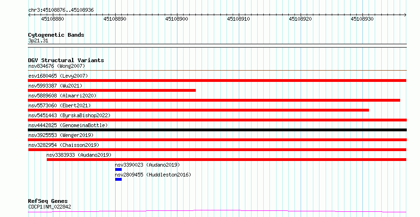Screen dimensions: 420x217
Task: Open variant nsv834676 (Wong2007) label
Action: click(57, 66)
